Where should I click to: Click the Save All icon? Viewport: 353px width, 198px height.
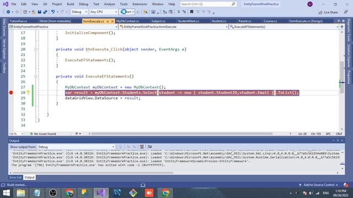pos(45,12)
